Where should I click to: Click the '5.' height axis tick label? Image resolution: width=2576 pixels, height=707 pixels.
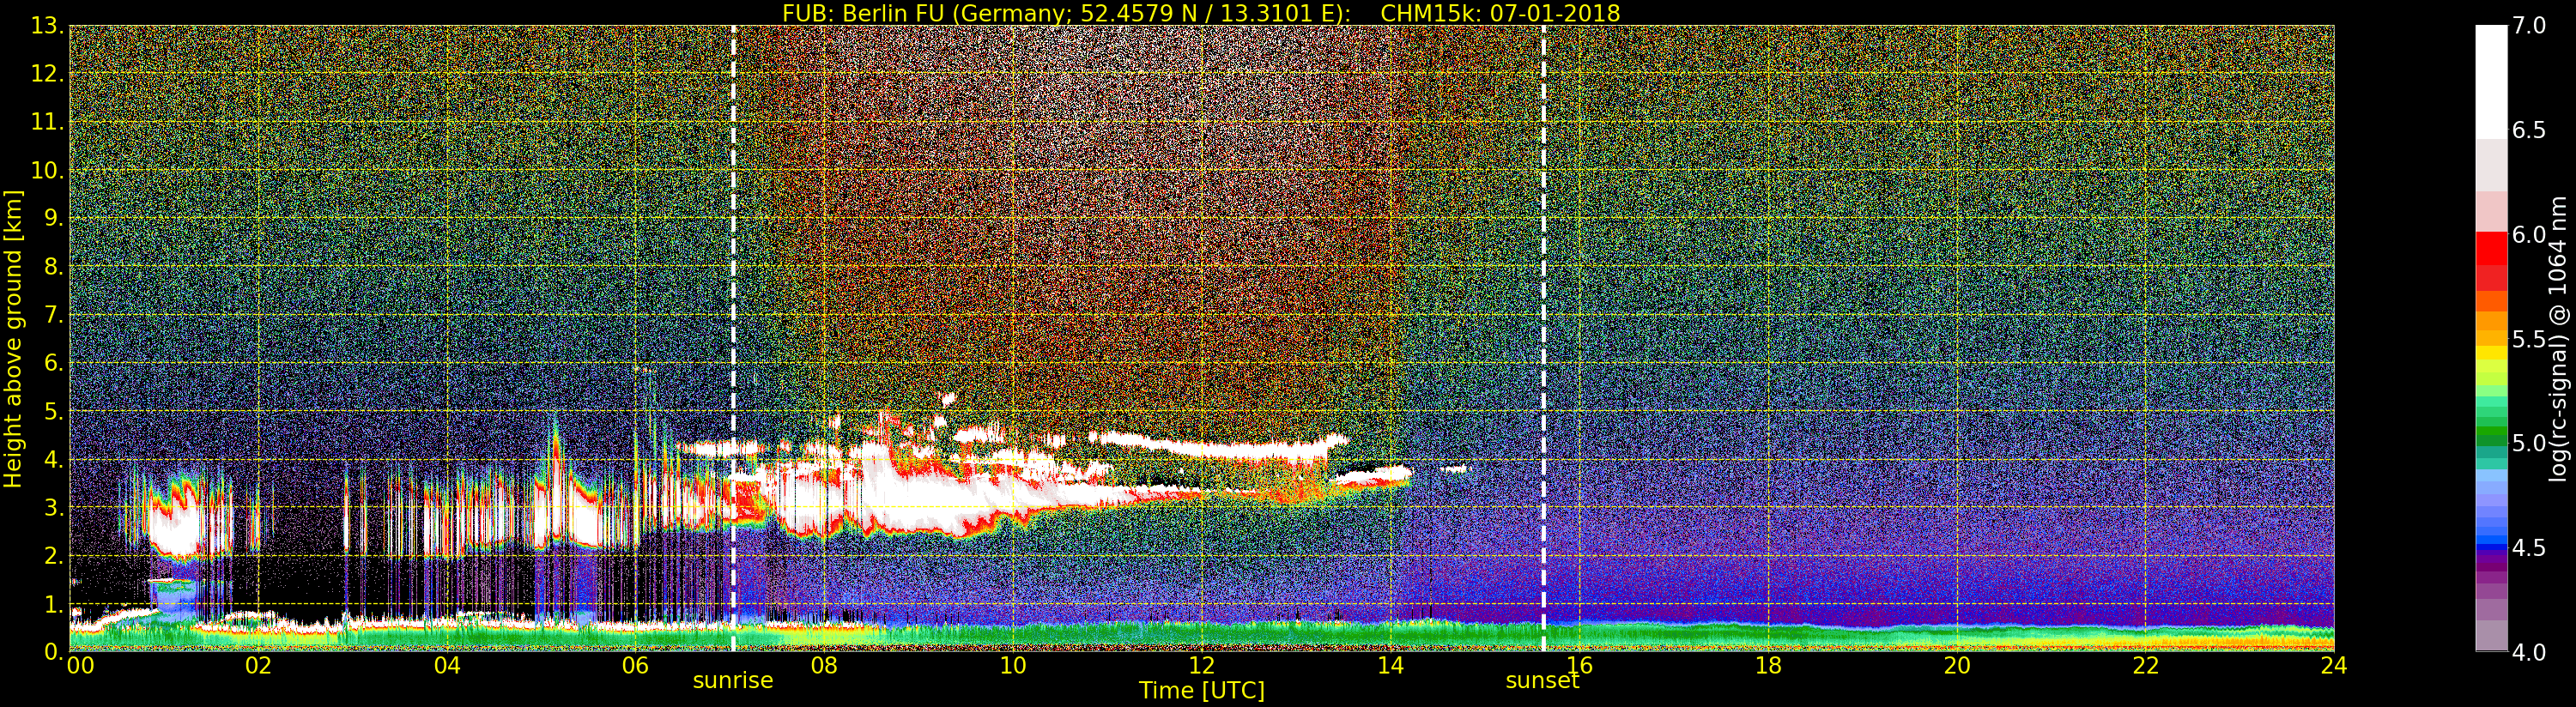(x=54, y=411)
